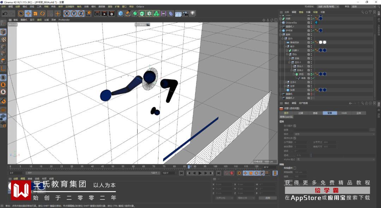Render to Picture Viewer
The width and height of the screenshot is (381, 208).
pos(104,14)
